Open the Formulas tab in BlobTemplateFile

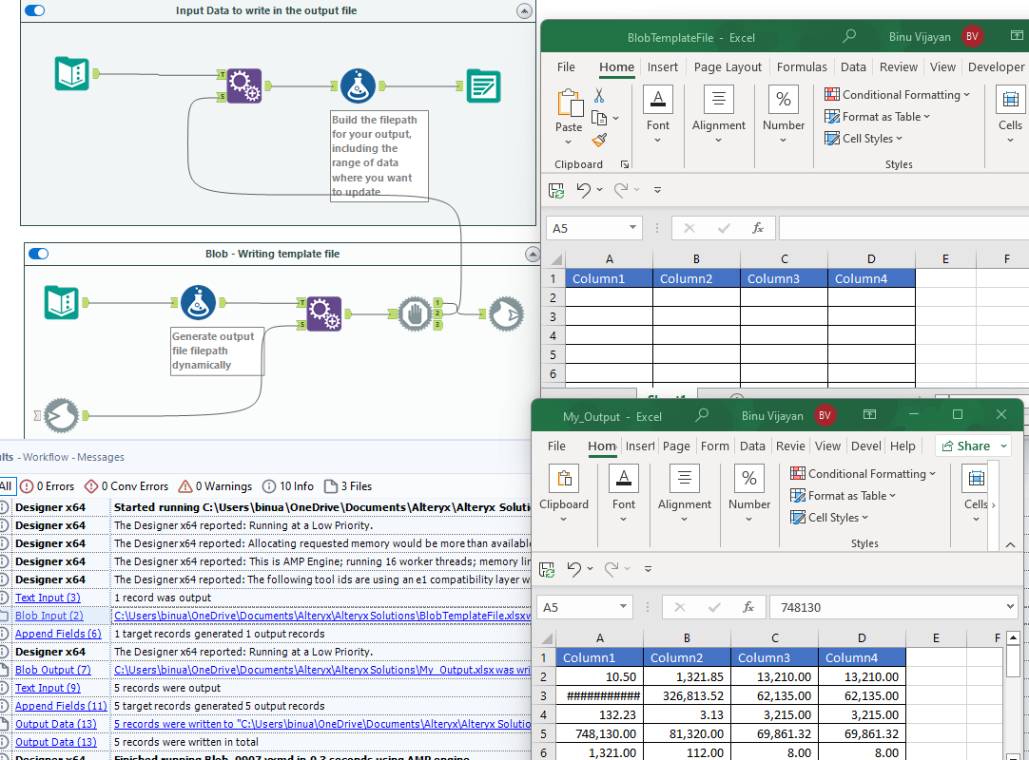coord(802,67)
